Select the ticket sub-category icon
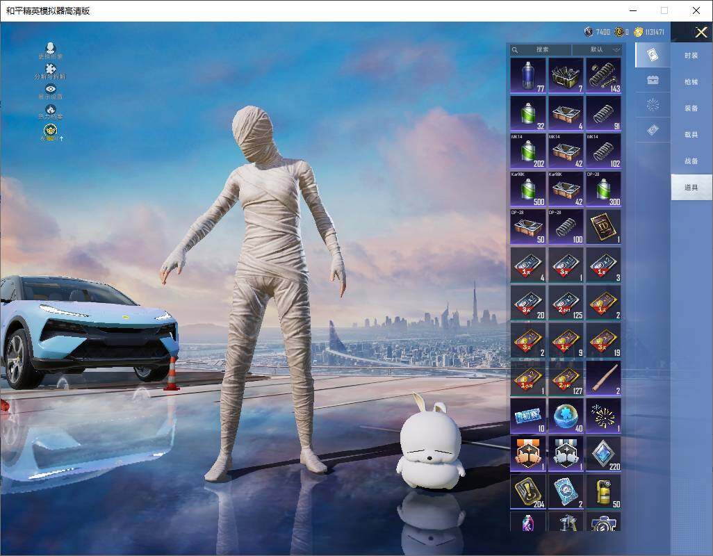 (653, 130)
